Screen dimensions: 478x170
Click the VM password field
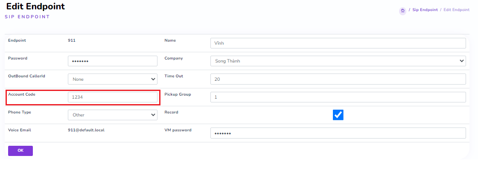coord(338,133)
